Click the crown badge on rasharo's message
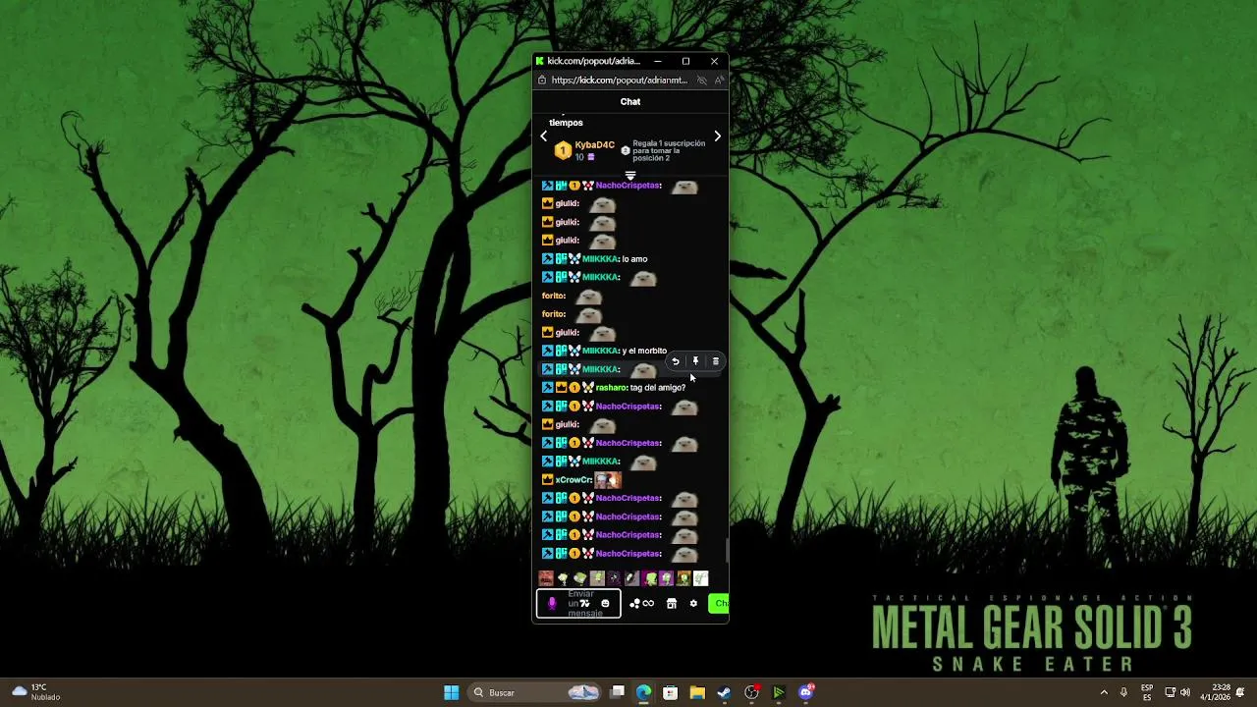The width and height of the screenshot is (1257, 707). (562, 388)
